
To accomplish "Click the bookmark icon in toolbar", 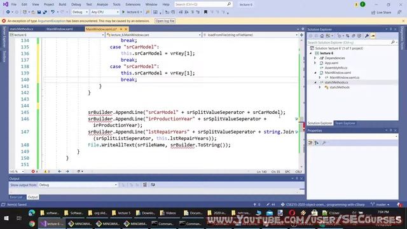I will [x=205, y=12].
